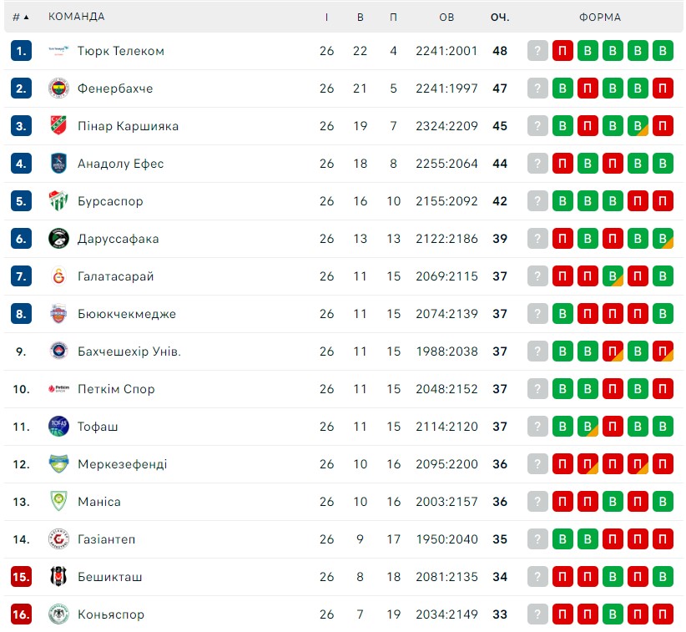Open Газіантеп's first green В win badge

(x=562, y=539)
